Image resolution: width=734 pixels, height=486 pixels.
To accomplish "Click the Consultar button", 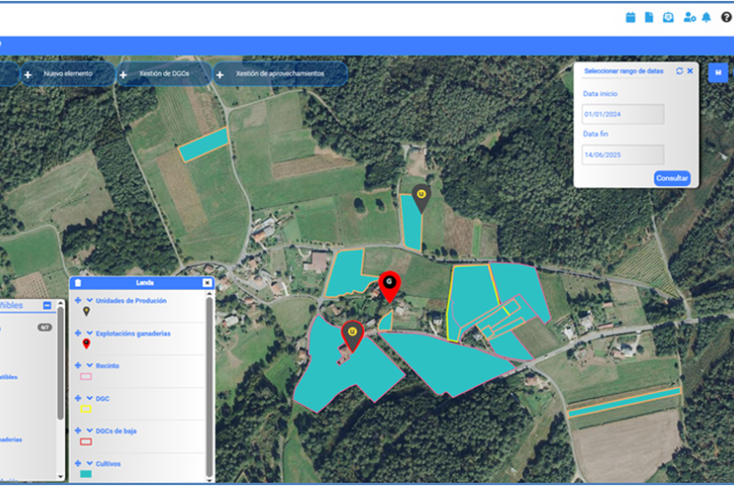I will [672, 178].
